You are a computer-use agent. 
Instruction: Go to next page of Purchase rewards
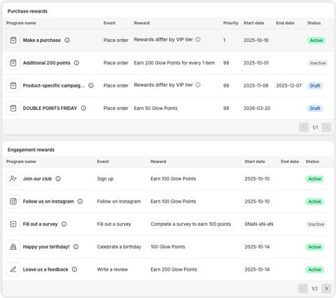326,127
